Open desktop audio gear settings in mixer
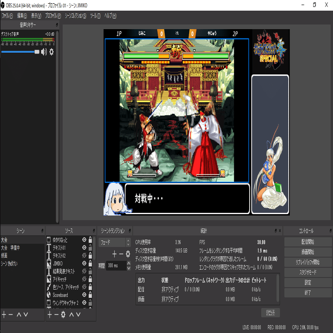This screenshot has height=333, width=333. 52,52
